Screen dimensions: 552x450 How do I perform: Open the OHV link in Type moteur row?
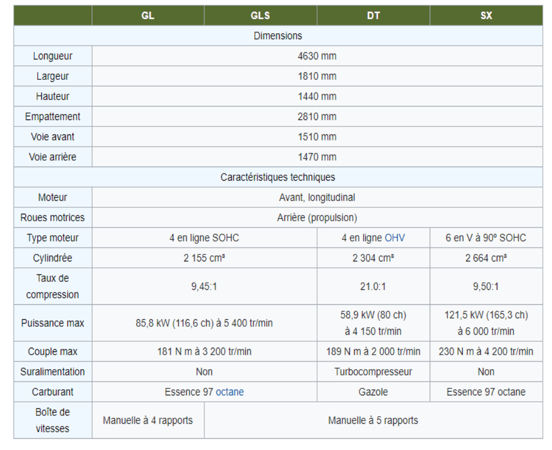coord(394,238)
